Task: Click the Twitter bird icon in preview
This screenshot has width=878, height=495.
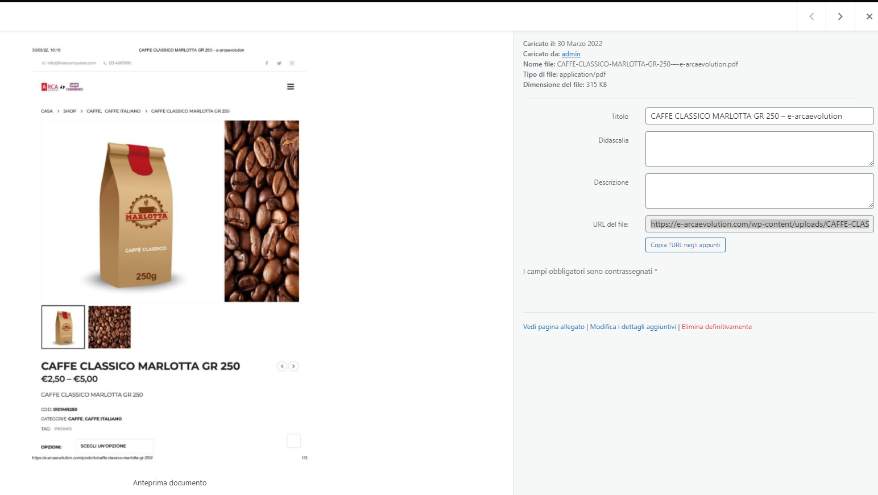Action: (279, 63)
